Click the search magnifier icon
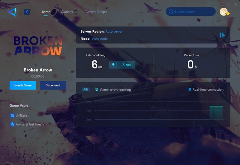Image resolution: width=240 pixels, height=165 pixels. pyautogui.click(x=171, y=12)
